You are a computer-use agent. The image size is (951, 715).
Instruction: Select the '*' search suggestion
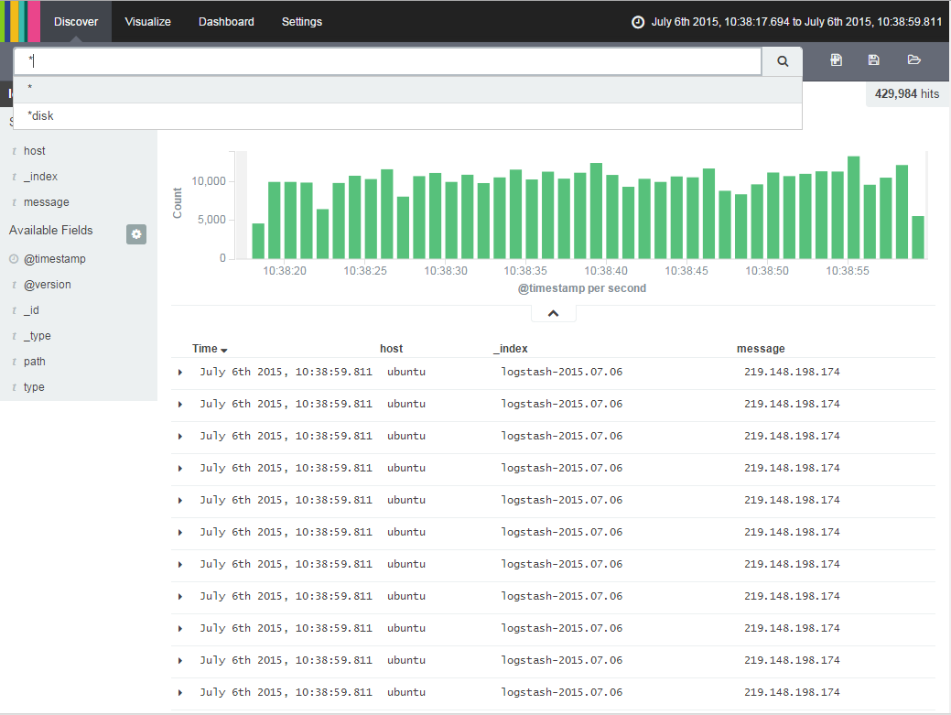coord(407,89)
